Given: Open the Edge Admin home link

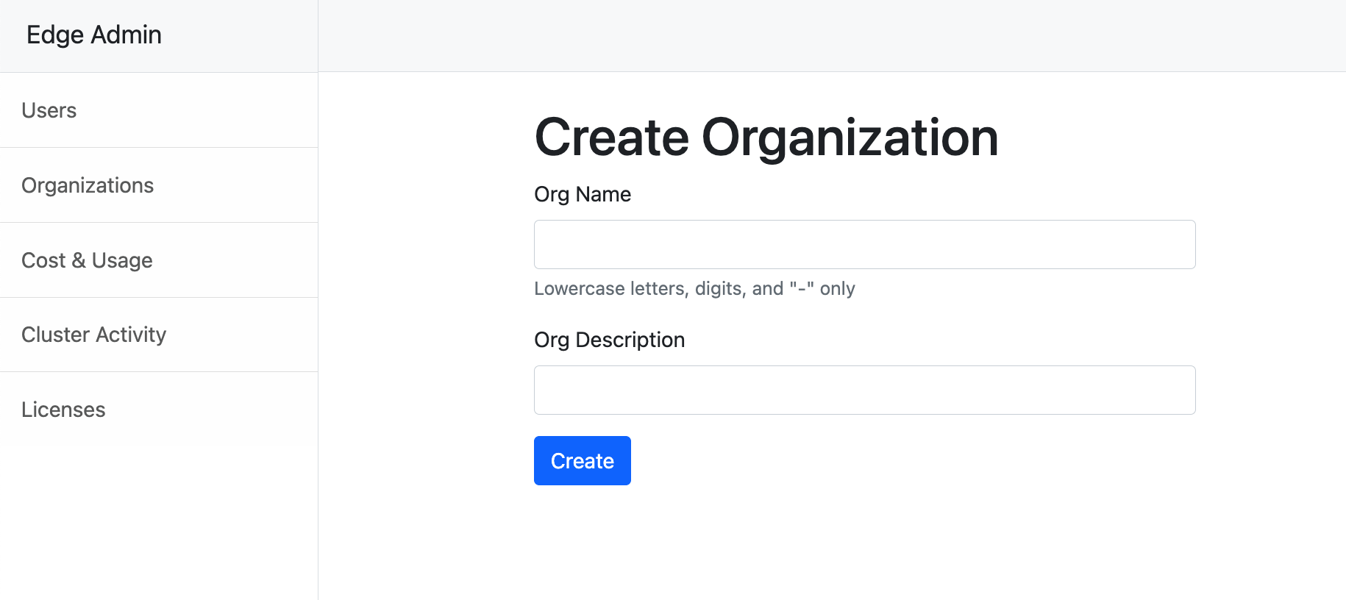Looking at the screenshot, I should 94,35.
